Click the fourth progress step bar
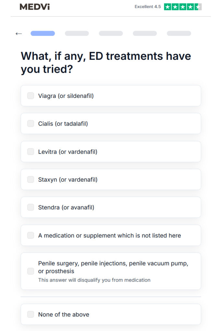217x331 pixels. point(145,33)
